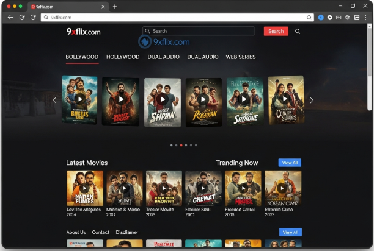The height and width of the screenshot is (251, 374).
Task: Play the Mherine & Made movie
Action: click(124, 188)
